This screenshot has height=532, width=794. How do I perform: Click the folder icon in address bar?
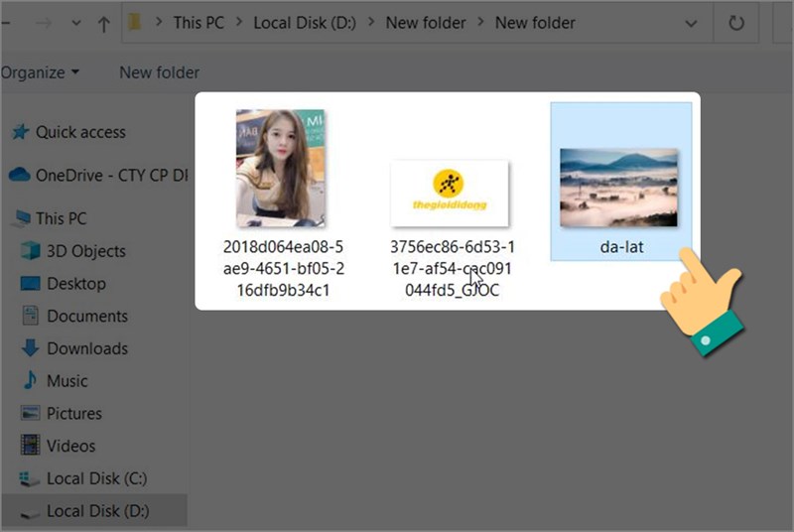click(135, 22)
